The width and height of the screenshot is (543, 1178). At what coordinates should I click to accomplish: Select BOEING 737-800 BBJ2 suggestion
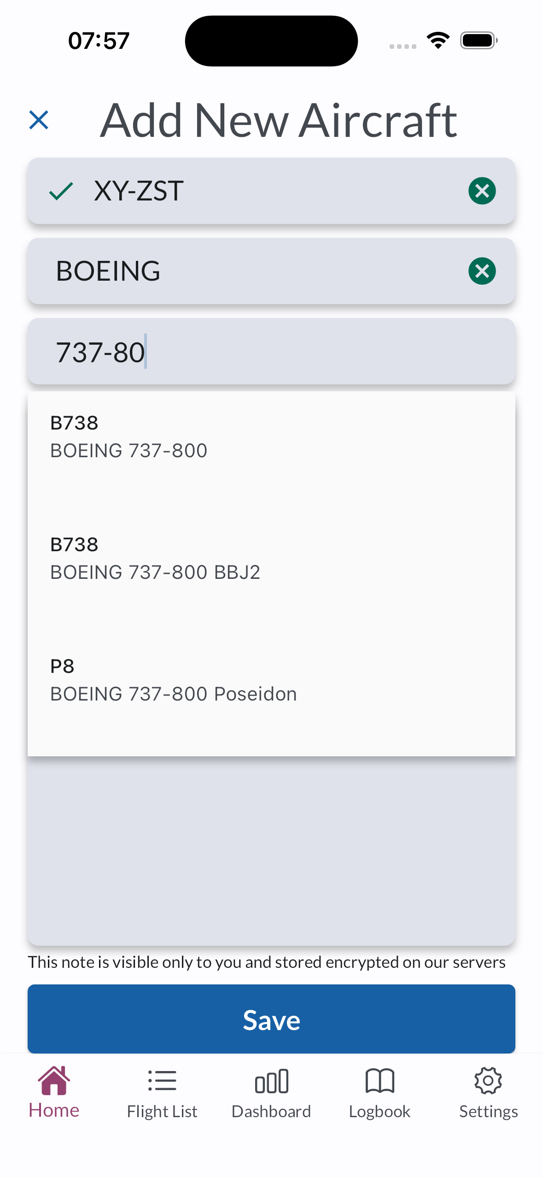coord(155,559)
